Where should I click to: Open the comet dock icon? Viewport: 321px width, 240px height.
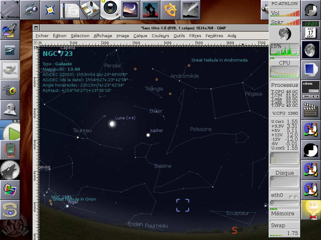coord(190,10)
